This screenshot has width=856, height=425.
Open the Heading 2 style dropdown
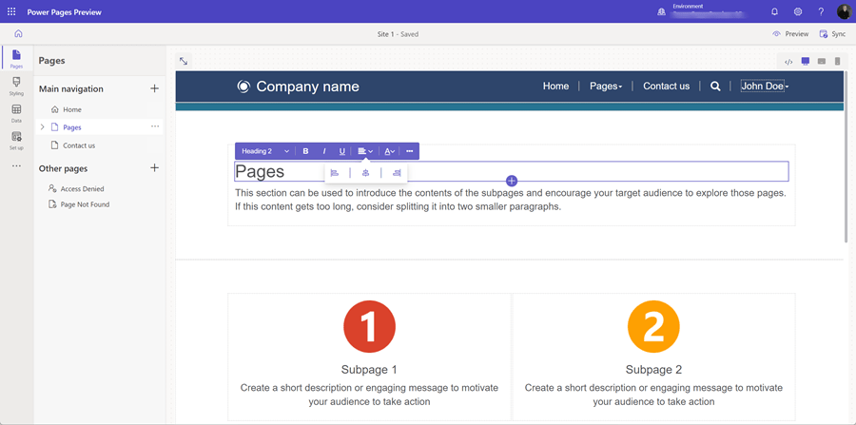(x=265, y=151)
